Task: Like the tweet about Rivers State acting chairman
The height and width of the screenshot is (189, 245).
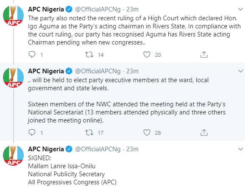Action: (147, 55)
